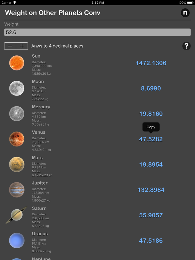Image resolution: width=195 pixels, height=260 pixels.
Task: Click the Uranus planet icon
Action: (17, 240)
